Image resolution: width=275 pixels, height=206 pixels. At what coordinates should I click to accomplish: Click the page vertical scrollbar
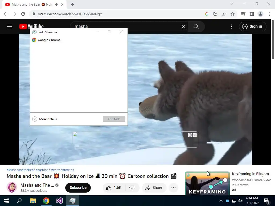pyautogui.click(x=273, y=40)
